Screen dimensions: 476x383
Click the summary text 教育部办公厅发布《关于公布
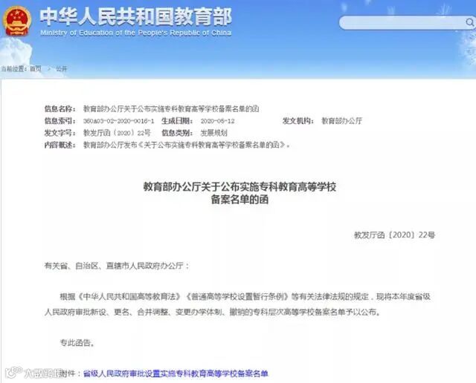187,145
